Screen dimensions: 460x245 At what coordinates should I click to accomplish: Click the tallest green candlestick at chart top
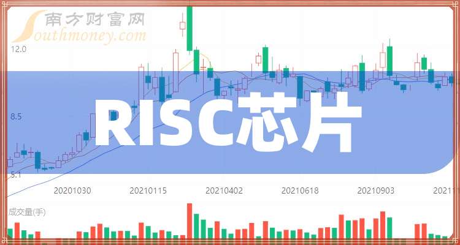pos(190,28)
